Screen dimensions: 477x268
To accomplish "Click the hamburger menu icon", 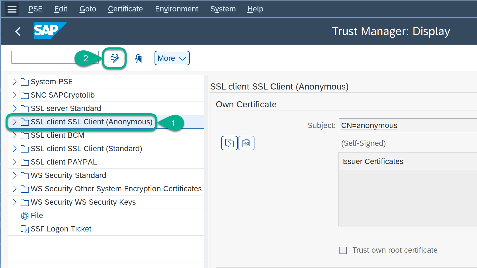I will [x=12, y=9].
